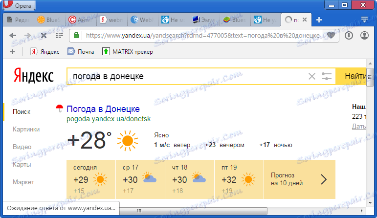Click the vertical scrollbar down arrow
This screenshot has height=218, width=377.
370,203
